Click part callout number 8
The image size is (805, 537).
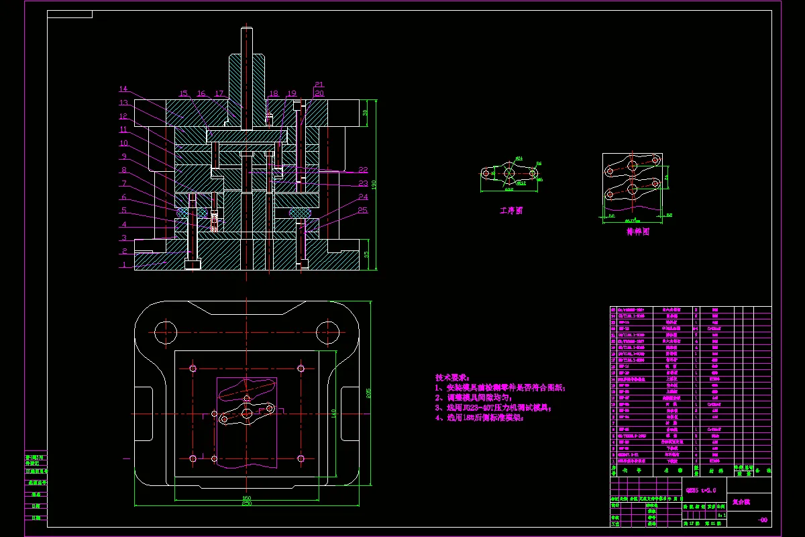point(124,170)
